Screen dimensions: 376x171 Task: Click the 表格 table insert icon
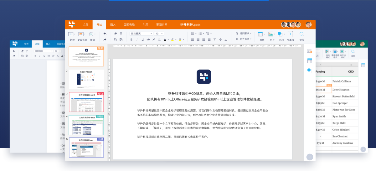(x=261, y=34)
